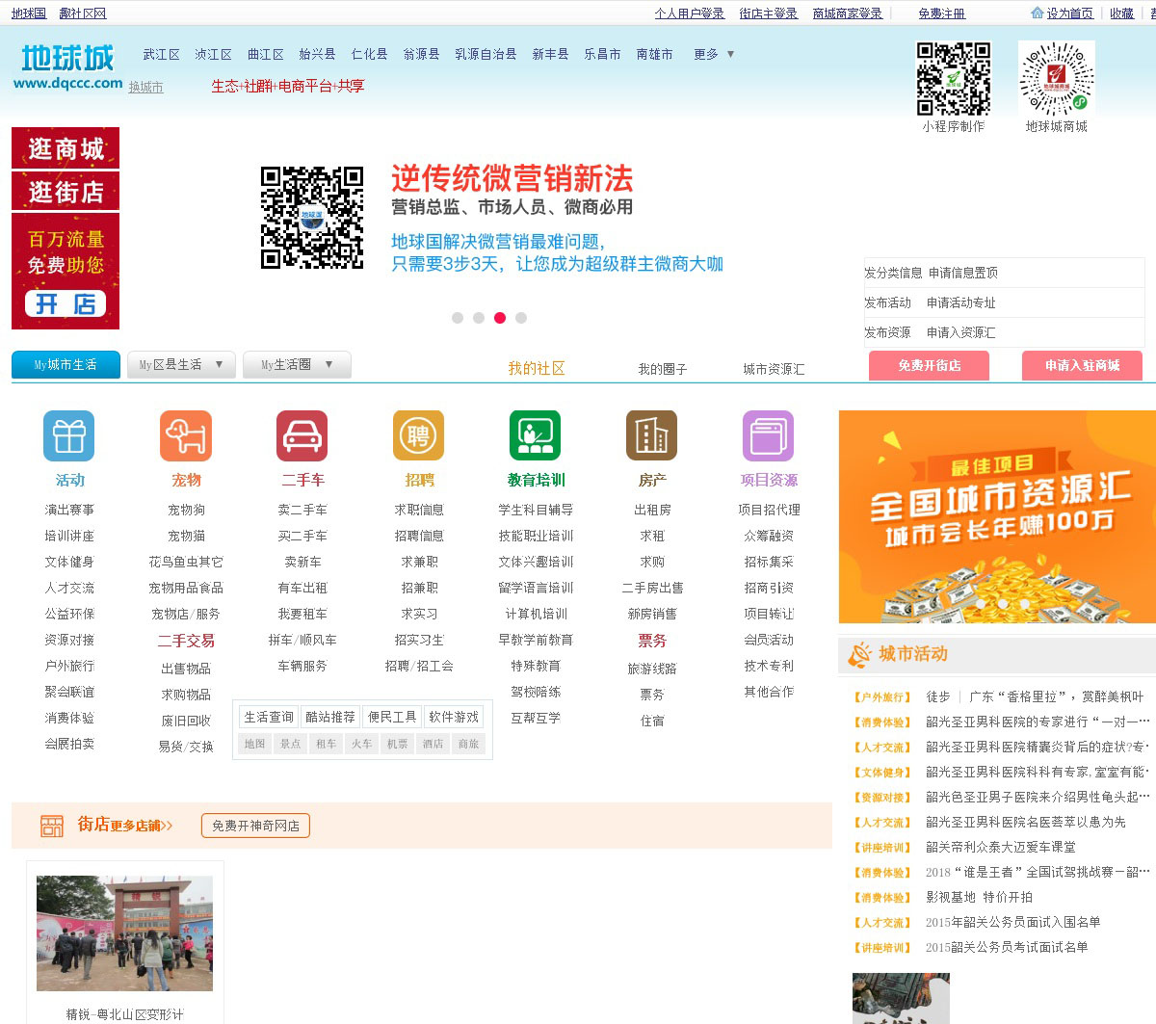Switch to 城市资源汇 tab
Screen dimensions: 1156x1024
(x=774, y=369)
